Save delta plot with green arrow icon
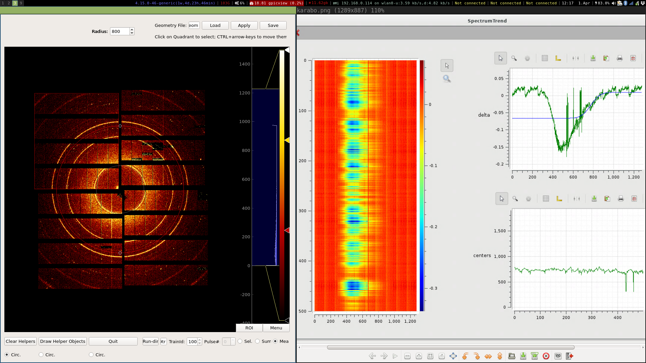Image resolution: width=646 pixels, height=363 pixels. click(x=593, y=58)
